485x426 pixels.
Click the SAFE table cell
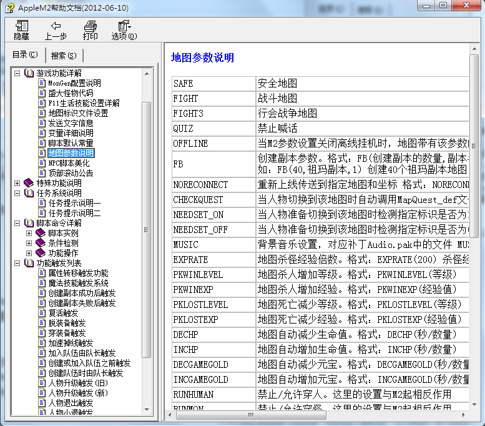(x=213, y=84)
